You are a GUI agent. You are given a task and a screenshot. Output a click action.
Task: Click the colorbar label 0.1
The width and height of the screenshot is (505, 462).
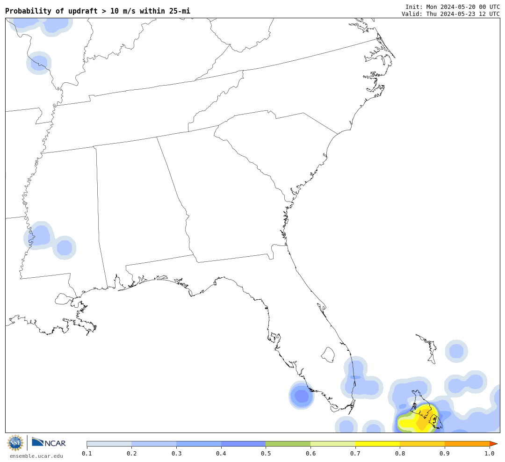(x=87, y=454)
